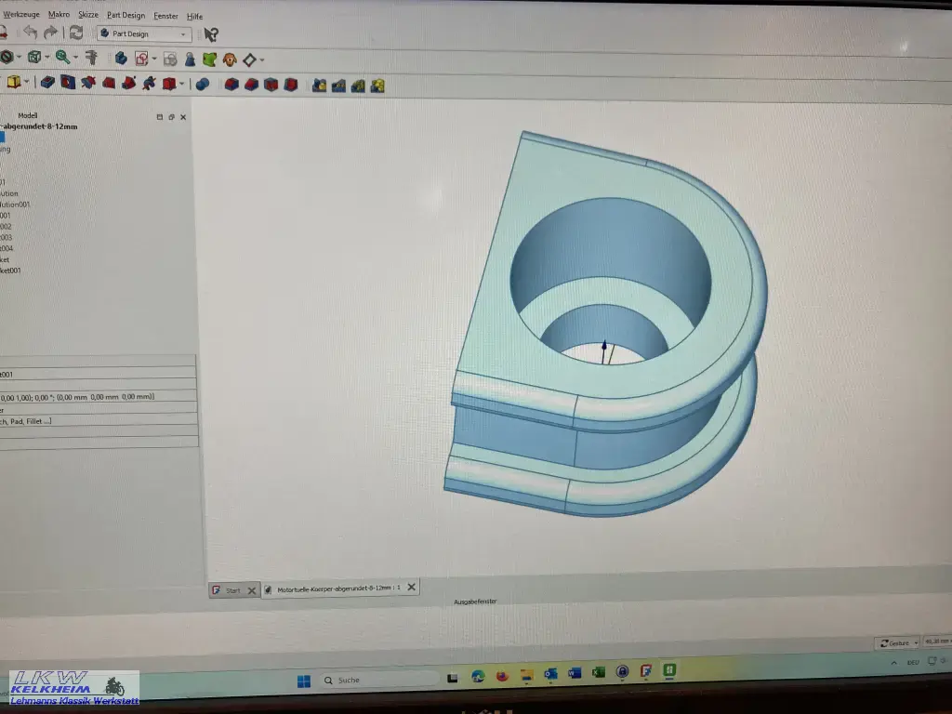Click the green shape binder icon
The image size is (952, 714).
click(209, 59)
